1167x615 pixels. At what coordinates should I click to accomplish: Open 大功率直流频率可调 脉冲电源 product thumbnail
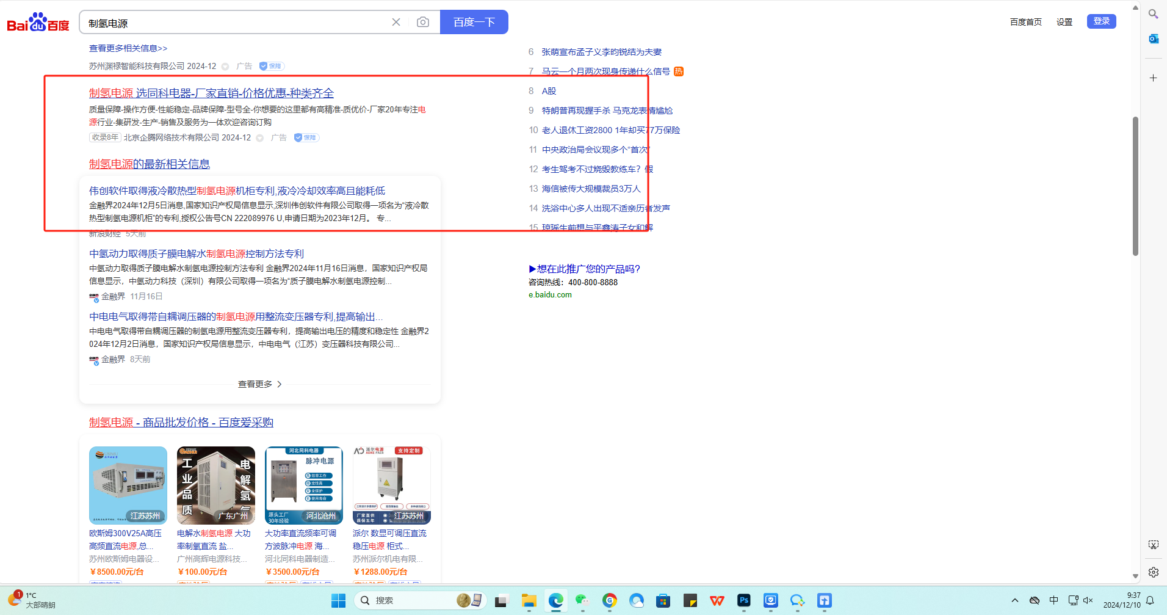coord(304,486)
